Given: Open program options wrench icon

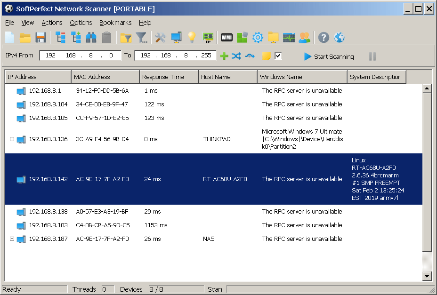Looking at the screenshot, I should click(161, 38).
